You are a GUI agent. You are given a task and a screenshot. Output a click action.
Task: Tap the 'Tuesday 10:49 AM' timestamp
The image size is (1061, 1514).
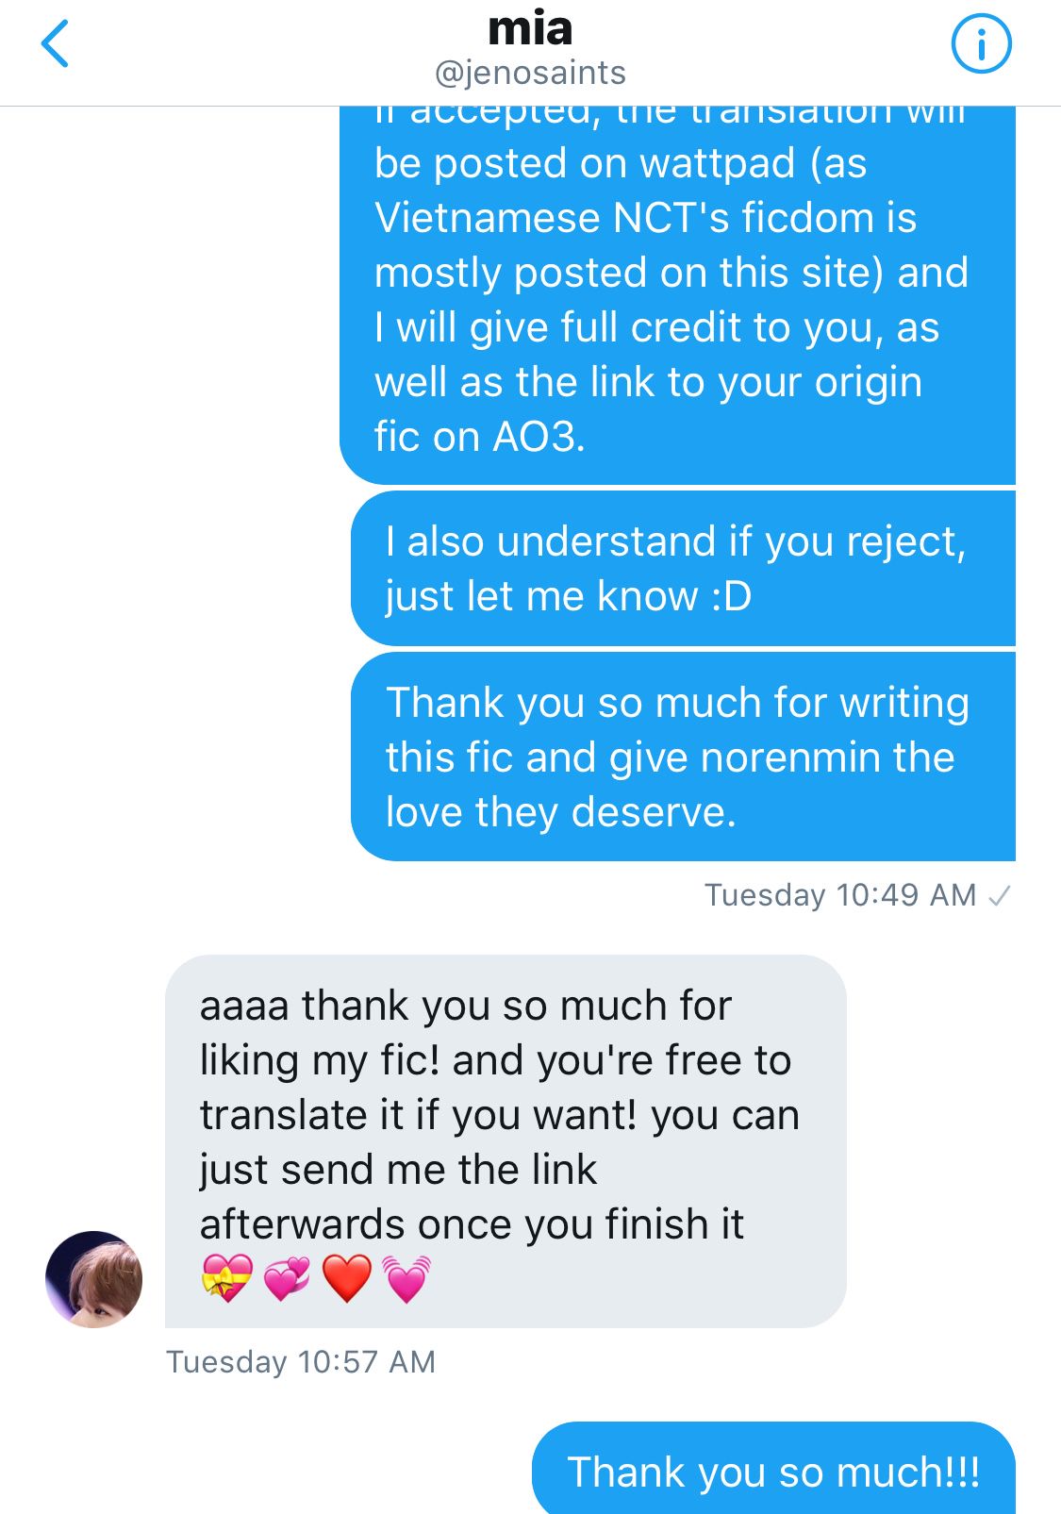(840, 895)
